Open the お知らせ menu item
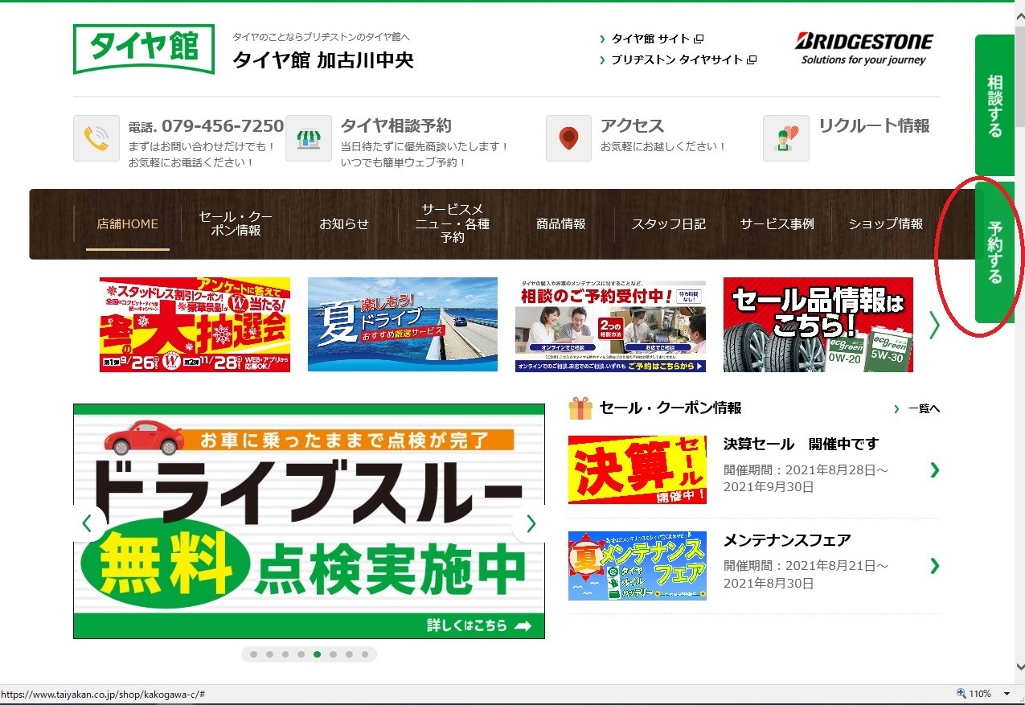This screenshot has width=1025, height=705. coord(344,224)
